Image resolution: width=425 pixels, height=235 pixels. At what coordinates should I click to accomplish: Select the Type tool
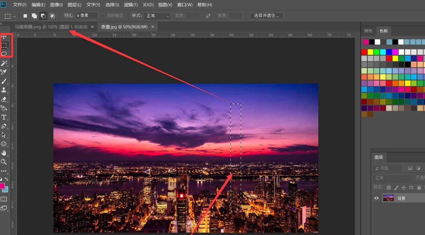[4, 117]
